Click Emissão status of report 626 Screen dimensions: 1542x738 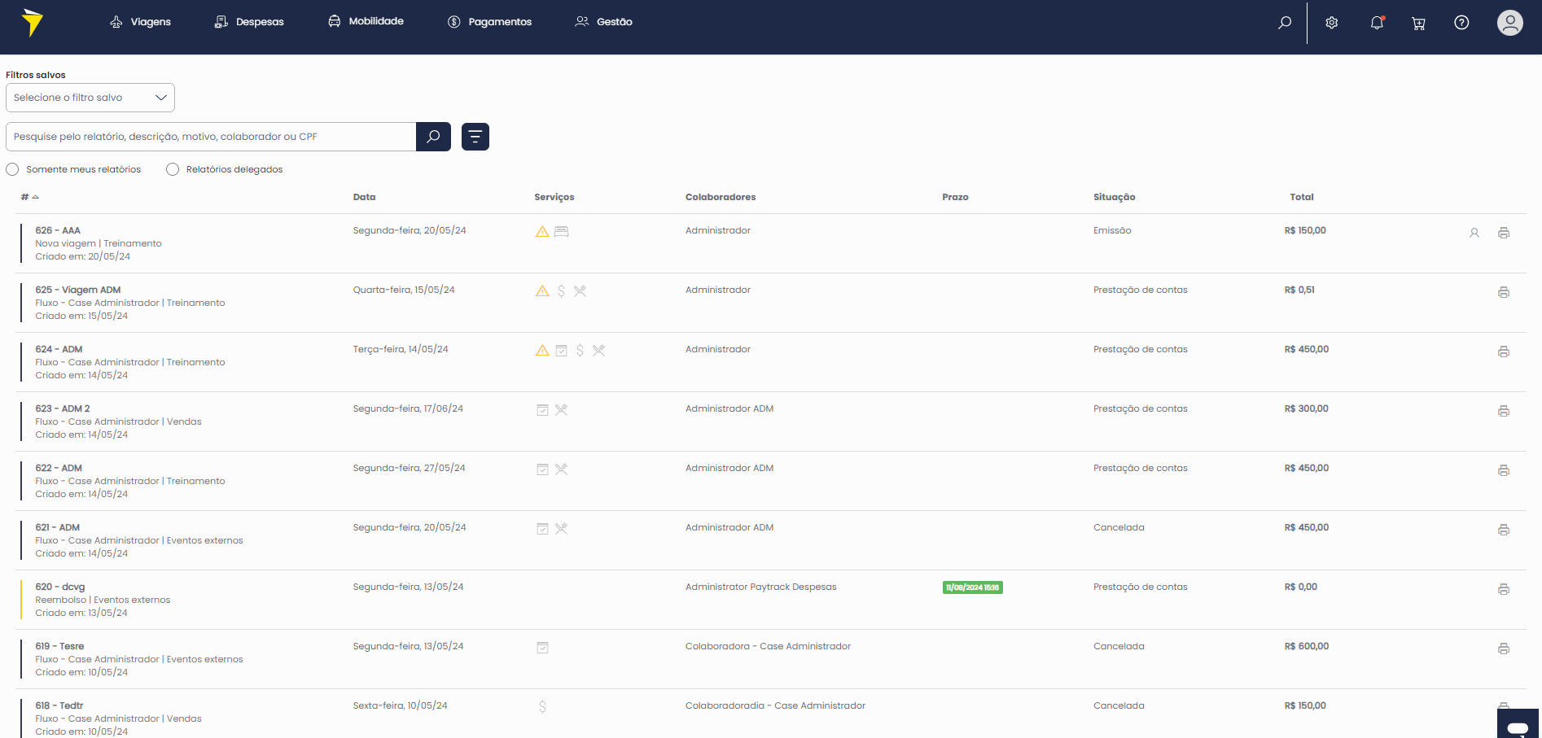(x=1112, y=230)
